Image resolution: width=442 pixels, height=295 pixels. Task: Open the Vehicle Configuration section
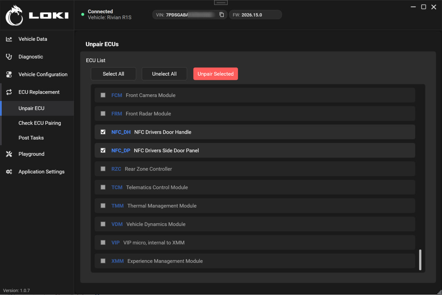click(37, 74)
